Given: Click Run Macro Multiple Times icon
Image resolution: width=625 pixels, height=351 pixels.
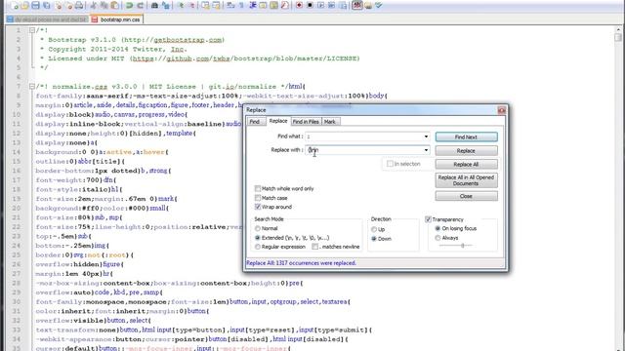Looking at the screenshot, I should [x=331, y=5].
